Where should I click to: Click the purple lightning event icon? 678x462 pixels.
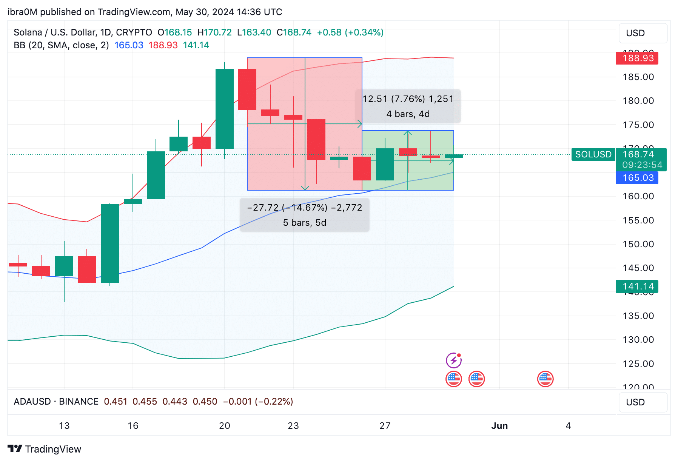[454, 360]
